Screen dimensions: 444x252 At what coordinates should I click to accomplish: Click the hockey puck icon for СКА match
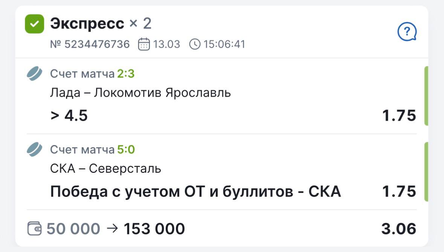click(x=35, y=150)
